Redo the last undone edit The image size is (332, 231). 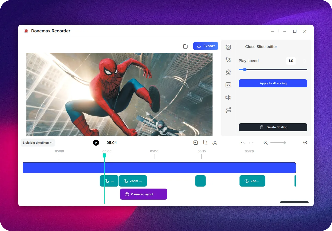click(251, 143)
